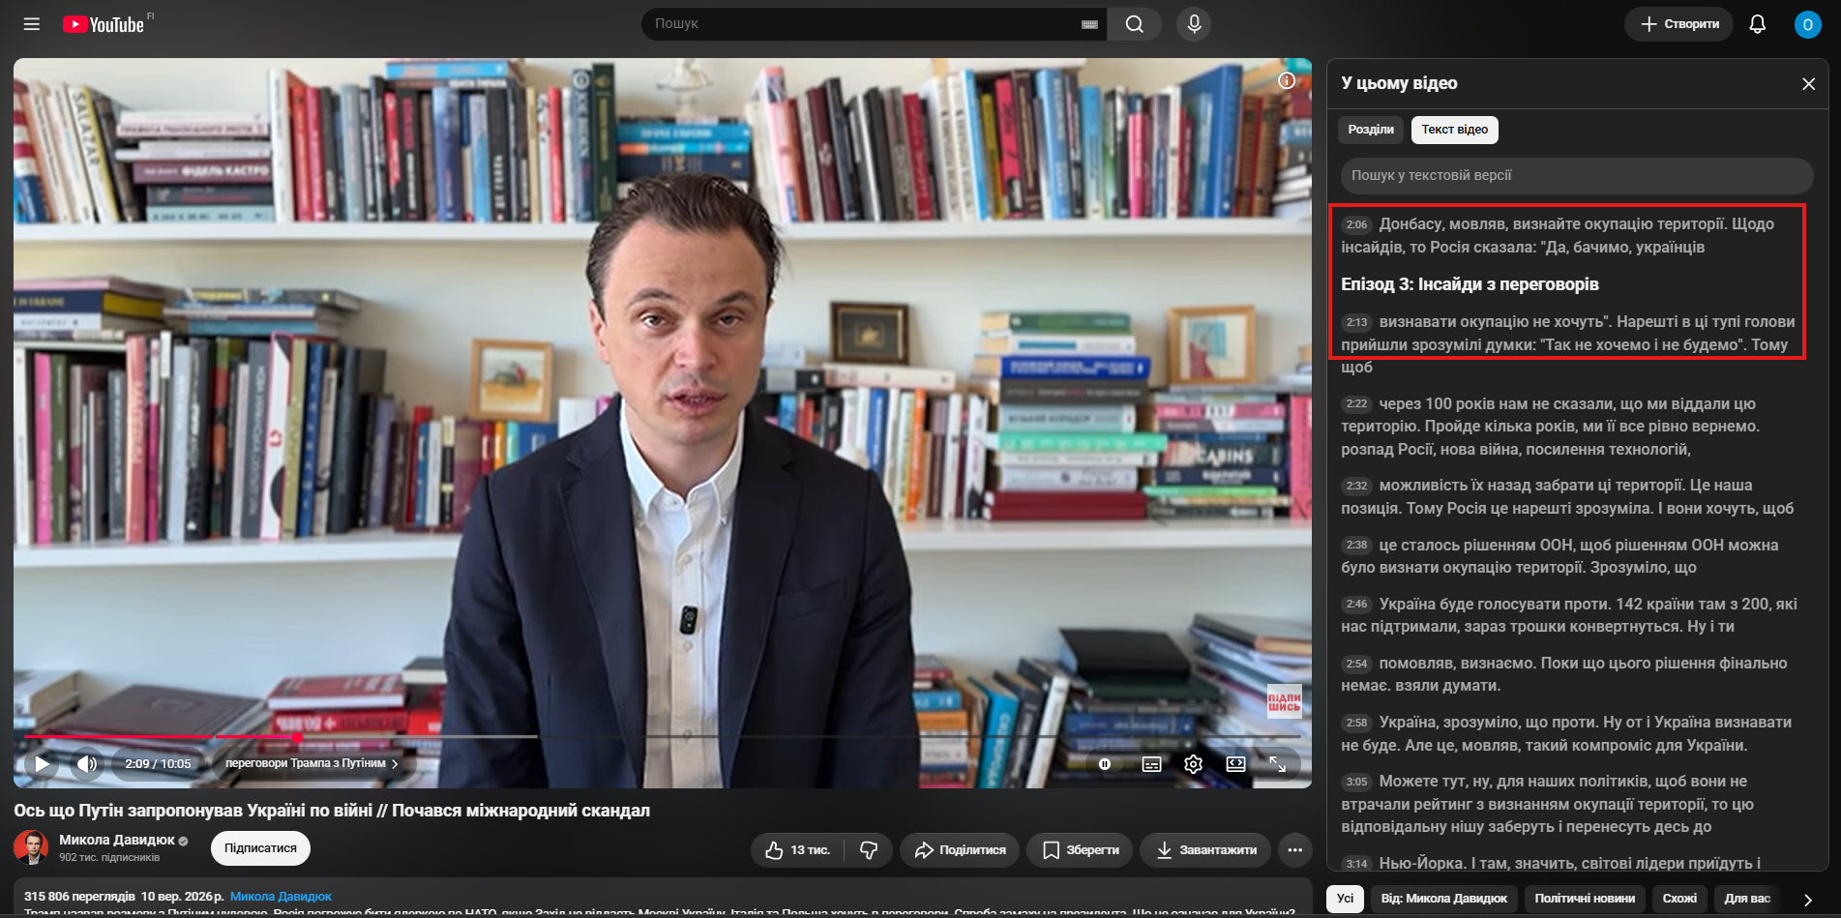
Task: Open the hamburger guide menu
Action: click(32, 24)
